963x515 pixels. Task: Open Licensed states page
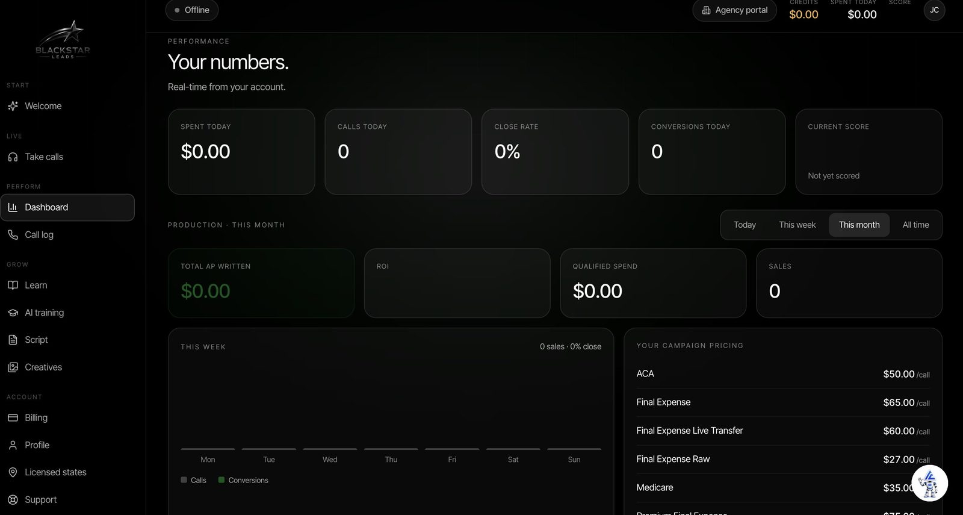[x=67, y=472]
